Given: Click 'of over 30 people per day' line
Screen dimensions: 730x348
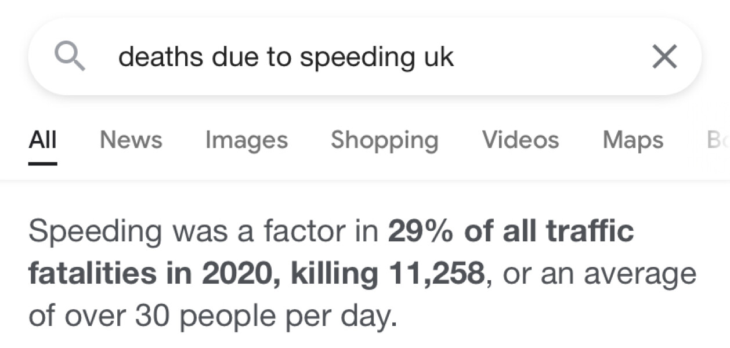Looking at the screenshot, I should 212,316.
